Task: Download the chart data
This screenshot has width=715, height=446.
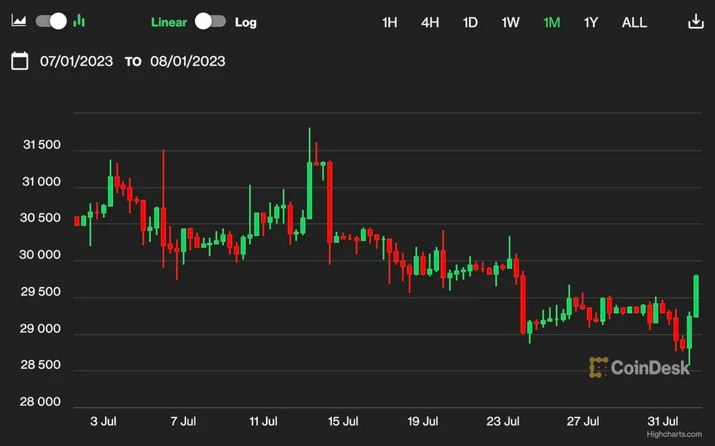Action: pos(695,22)
